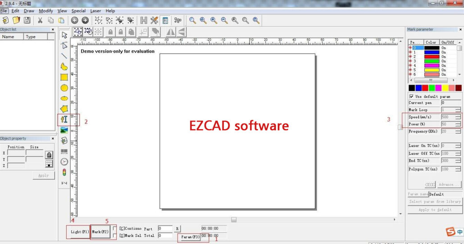The height and width of the screenshot is (244, 464).
Task: Open the Special menu
Action: 78,11
